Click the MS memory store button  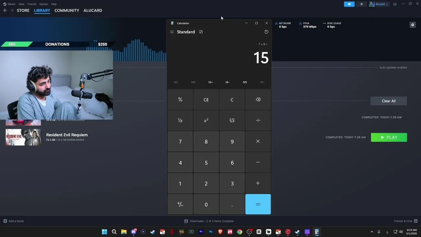pyautogui.click(x=245, y=82)
